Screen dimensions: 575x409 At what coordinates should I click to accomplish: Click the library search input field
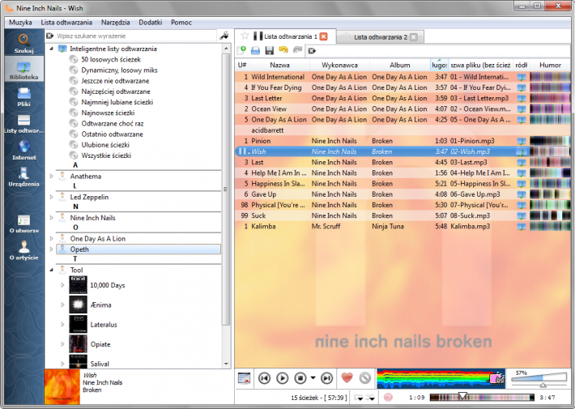coord(136,36)
